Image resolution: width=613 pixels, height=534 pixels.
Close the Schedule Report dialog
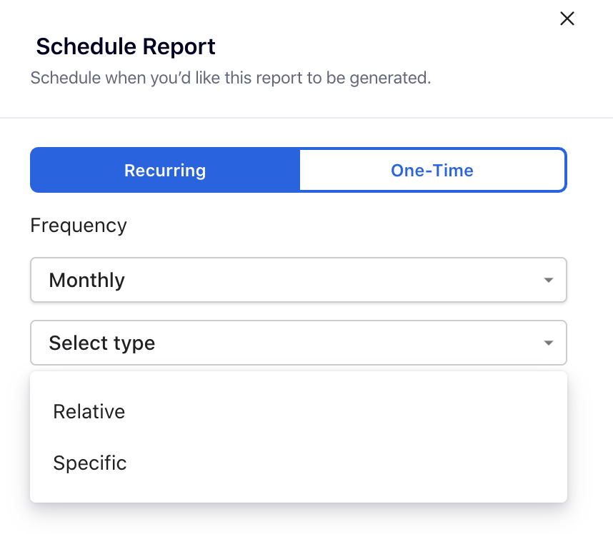pos(567,19)
